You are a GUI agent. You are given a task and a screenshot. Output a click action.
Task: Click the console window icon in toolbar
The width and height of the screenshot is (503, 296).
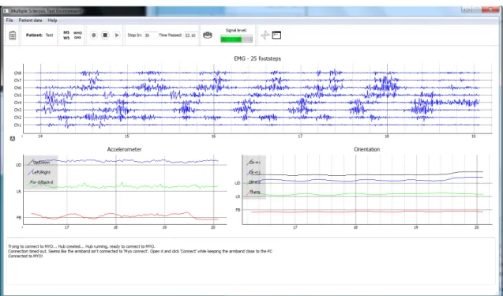click(x=276, y=35)
